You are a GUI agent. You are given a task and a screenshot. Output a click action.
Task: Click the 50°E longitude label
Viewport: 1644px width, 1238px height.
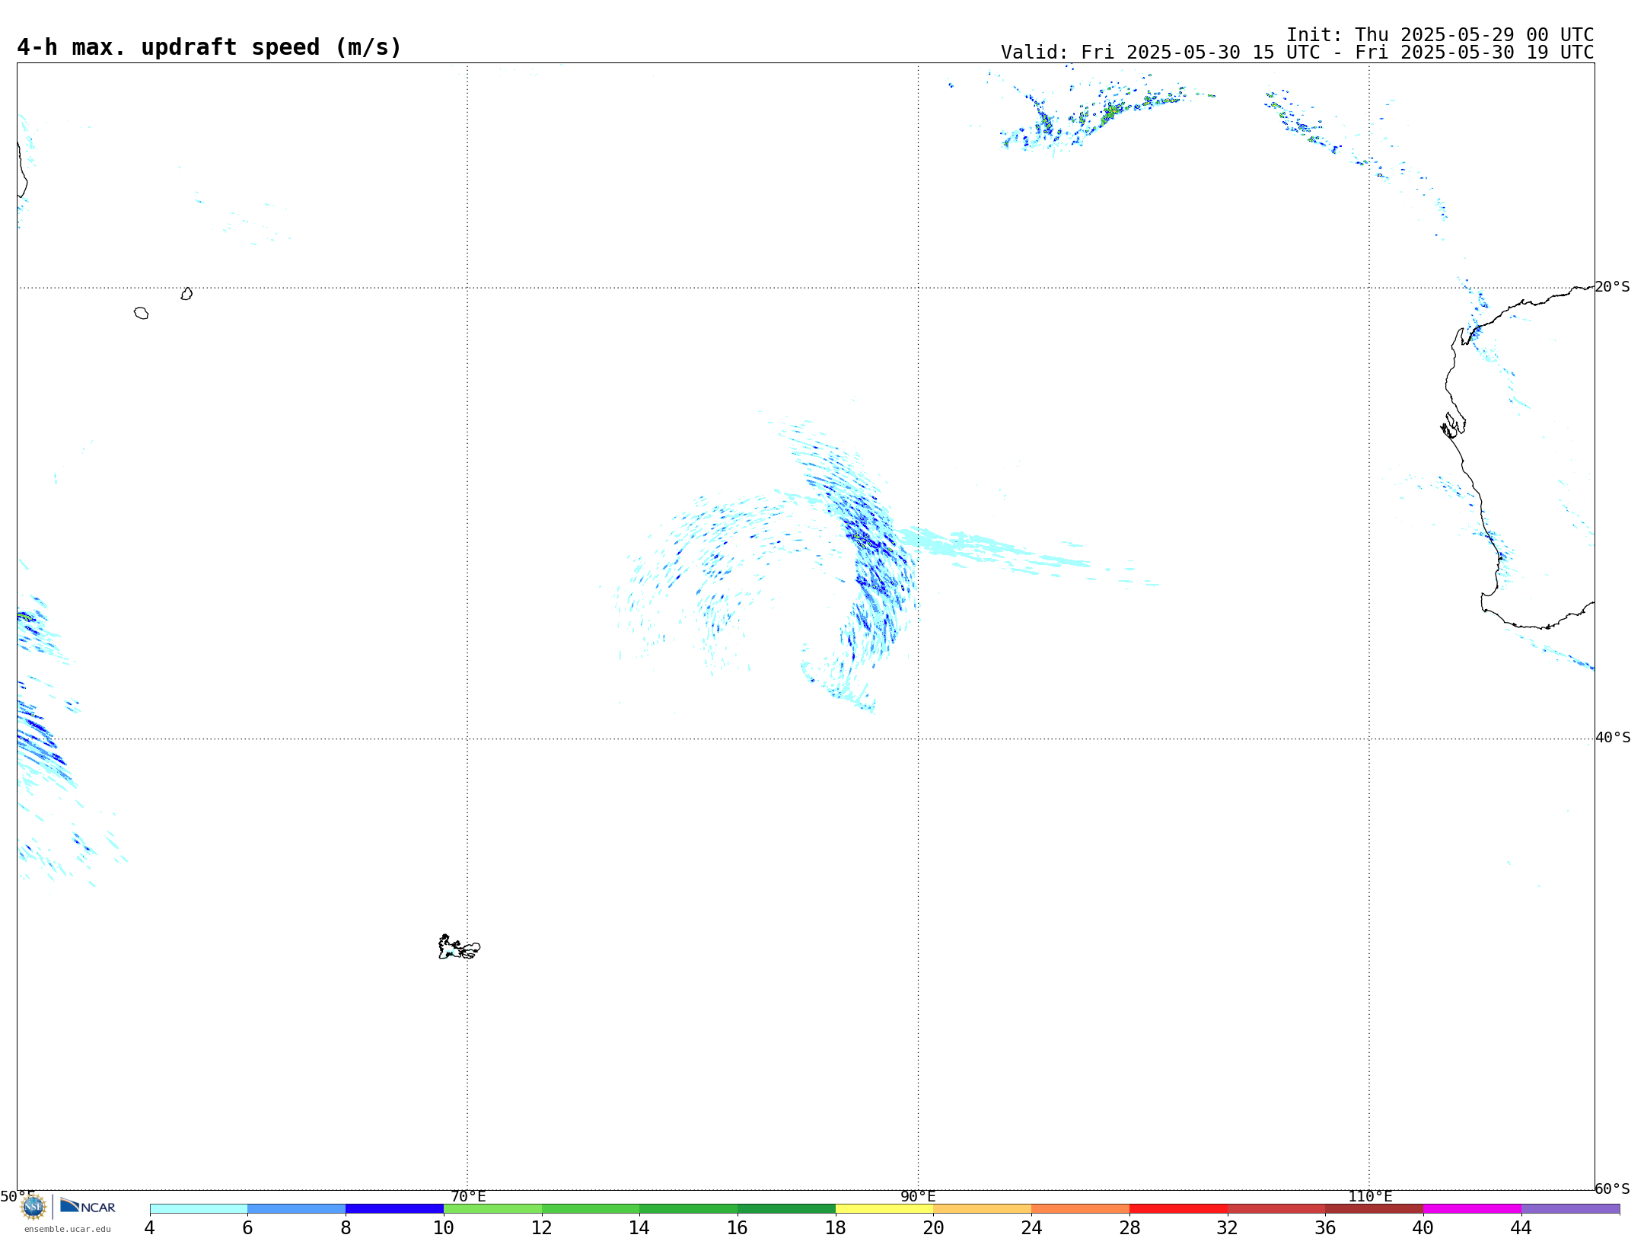click(x=18, y=1197)
